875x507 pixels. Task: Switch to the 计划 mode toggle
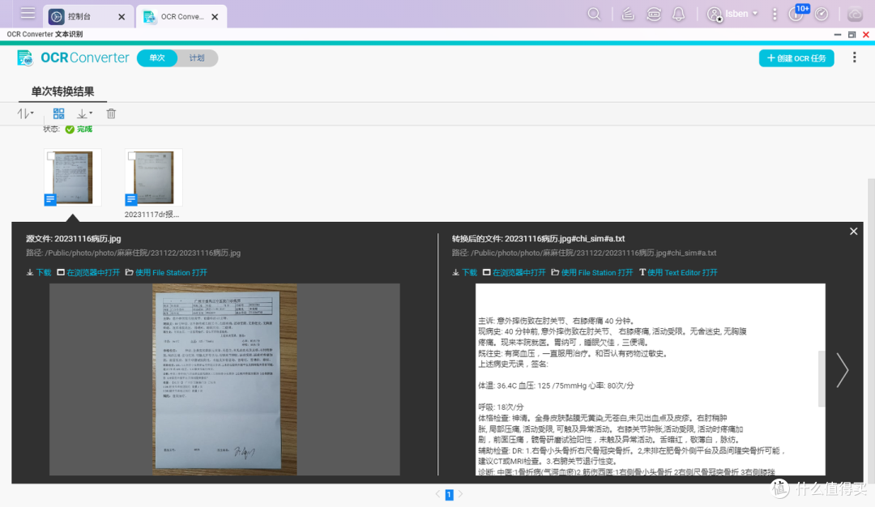(x=197, y=58)
